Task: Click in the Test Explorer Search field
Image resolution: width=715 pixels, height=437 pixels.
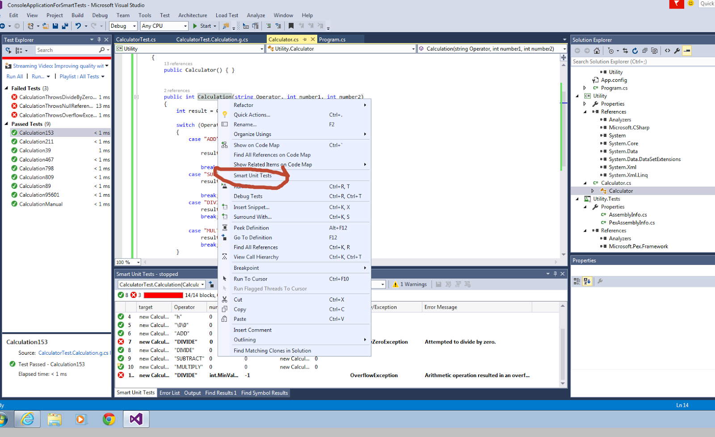Action: click(x=67, y=50)
